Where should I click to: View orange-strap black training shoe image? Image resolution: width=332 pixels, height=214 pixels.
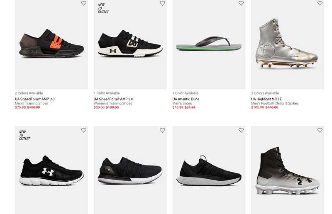click(x=51, y=44)
